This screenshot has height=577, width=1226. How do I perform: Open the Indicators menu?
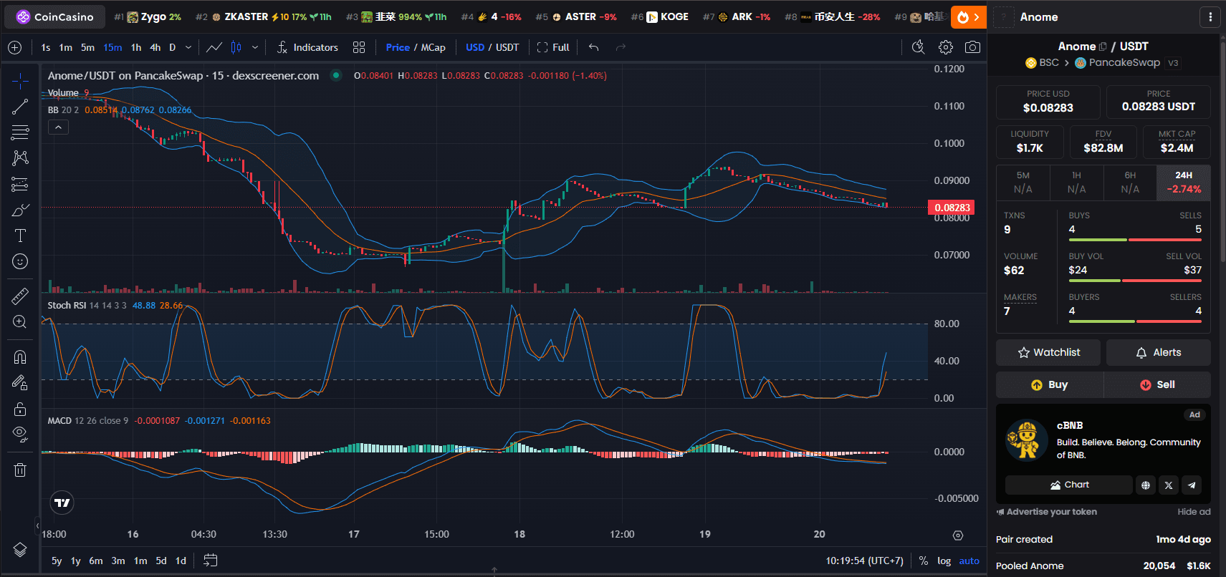307,47
